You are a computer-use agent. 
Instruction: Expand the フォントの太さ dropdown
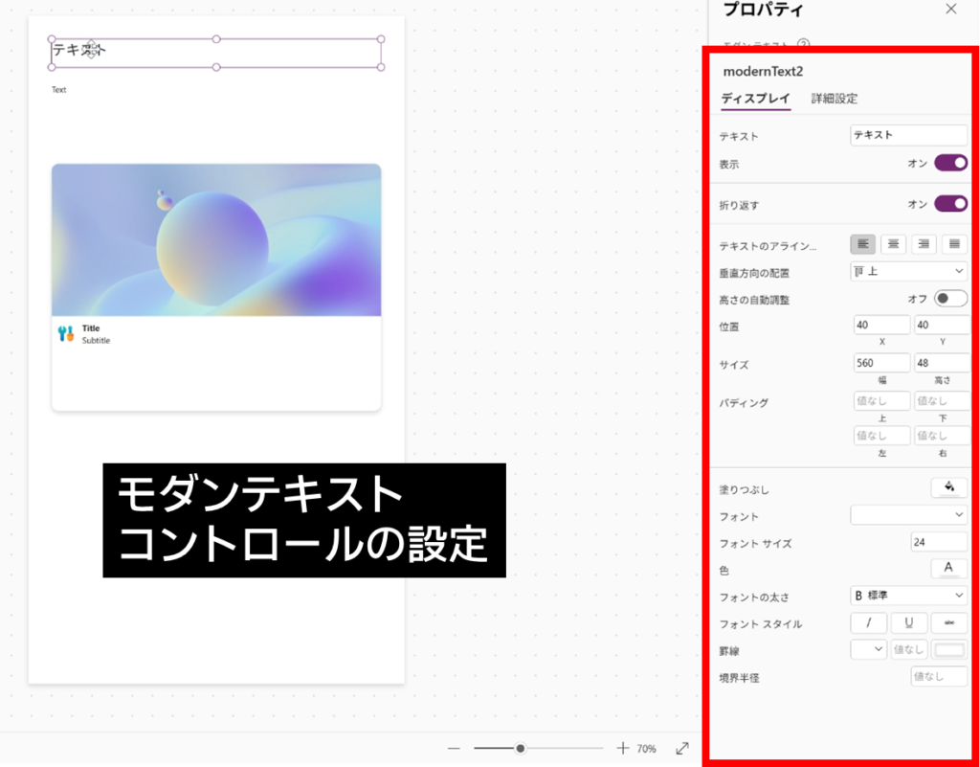pyautogui.click(x=908, y=596)
